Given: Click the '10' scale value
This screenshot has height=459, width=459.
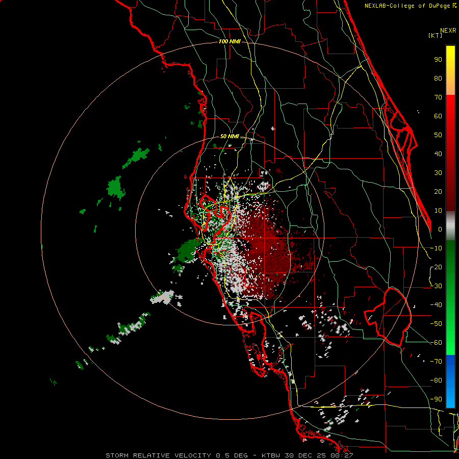Looking at the screenshot, I should coord(438,211).
